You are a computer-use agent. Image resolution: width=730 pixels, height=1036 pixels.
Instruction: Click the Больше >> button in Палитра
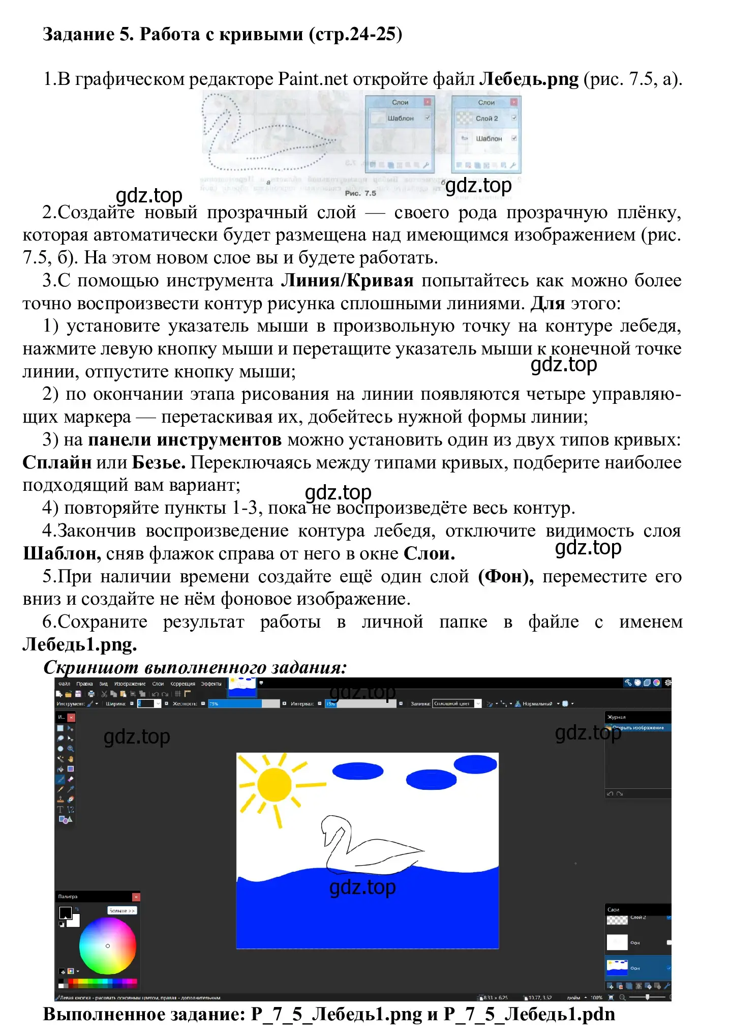click(x=122, y=910)
